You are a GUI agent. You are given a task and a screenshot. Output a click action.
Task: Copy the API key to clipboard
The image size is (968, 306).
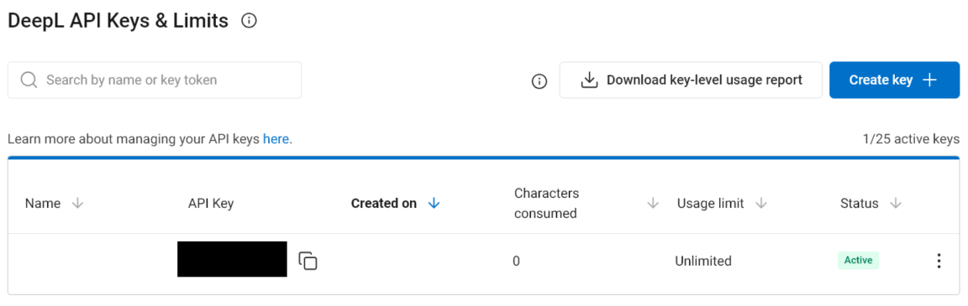308,261
